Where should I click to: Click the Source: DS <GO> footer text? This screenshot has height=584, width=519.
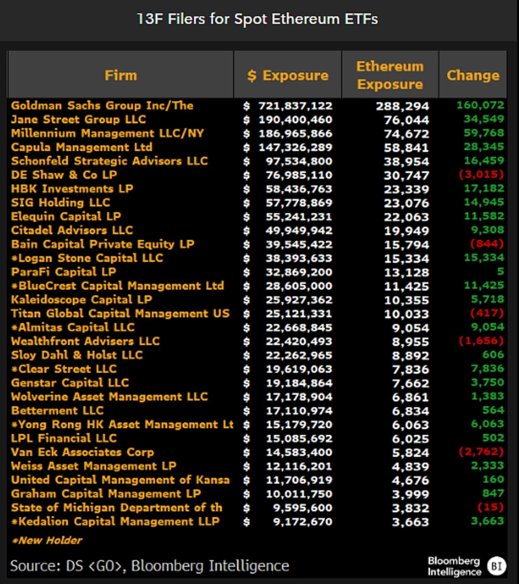point(150,565)
